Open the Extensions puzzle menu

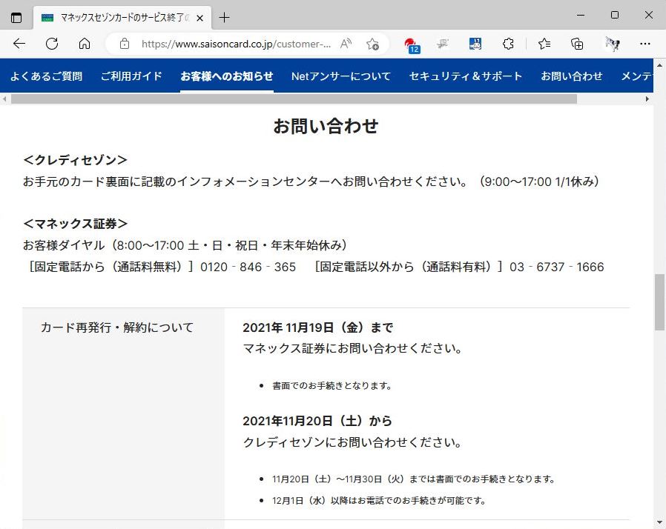tap(508, 44)
